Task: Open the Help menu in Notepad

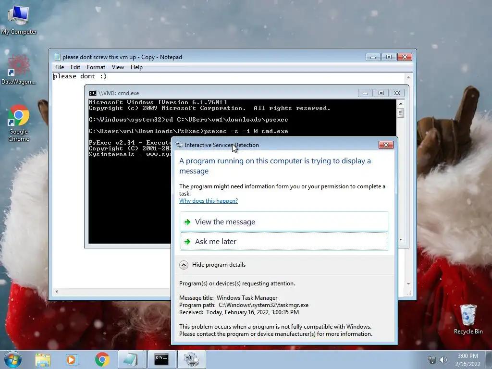Action: 136,67
